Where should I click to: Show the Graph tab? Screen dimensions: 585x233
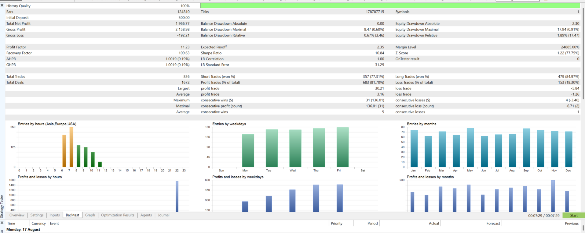(x=90, y=215)
